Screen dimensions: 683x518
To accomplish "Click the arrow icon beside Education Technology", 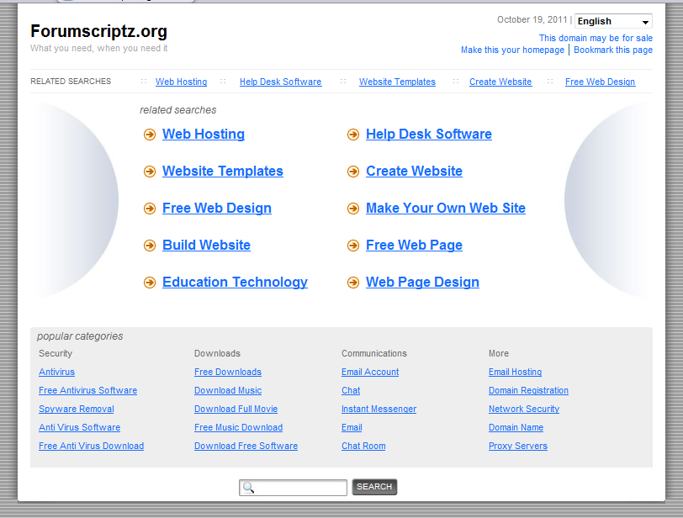I will 149,283.
